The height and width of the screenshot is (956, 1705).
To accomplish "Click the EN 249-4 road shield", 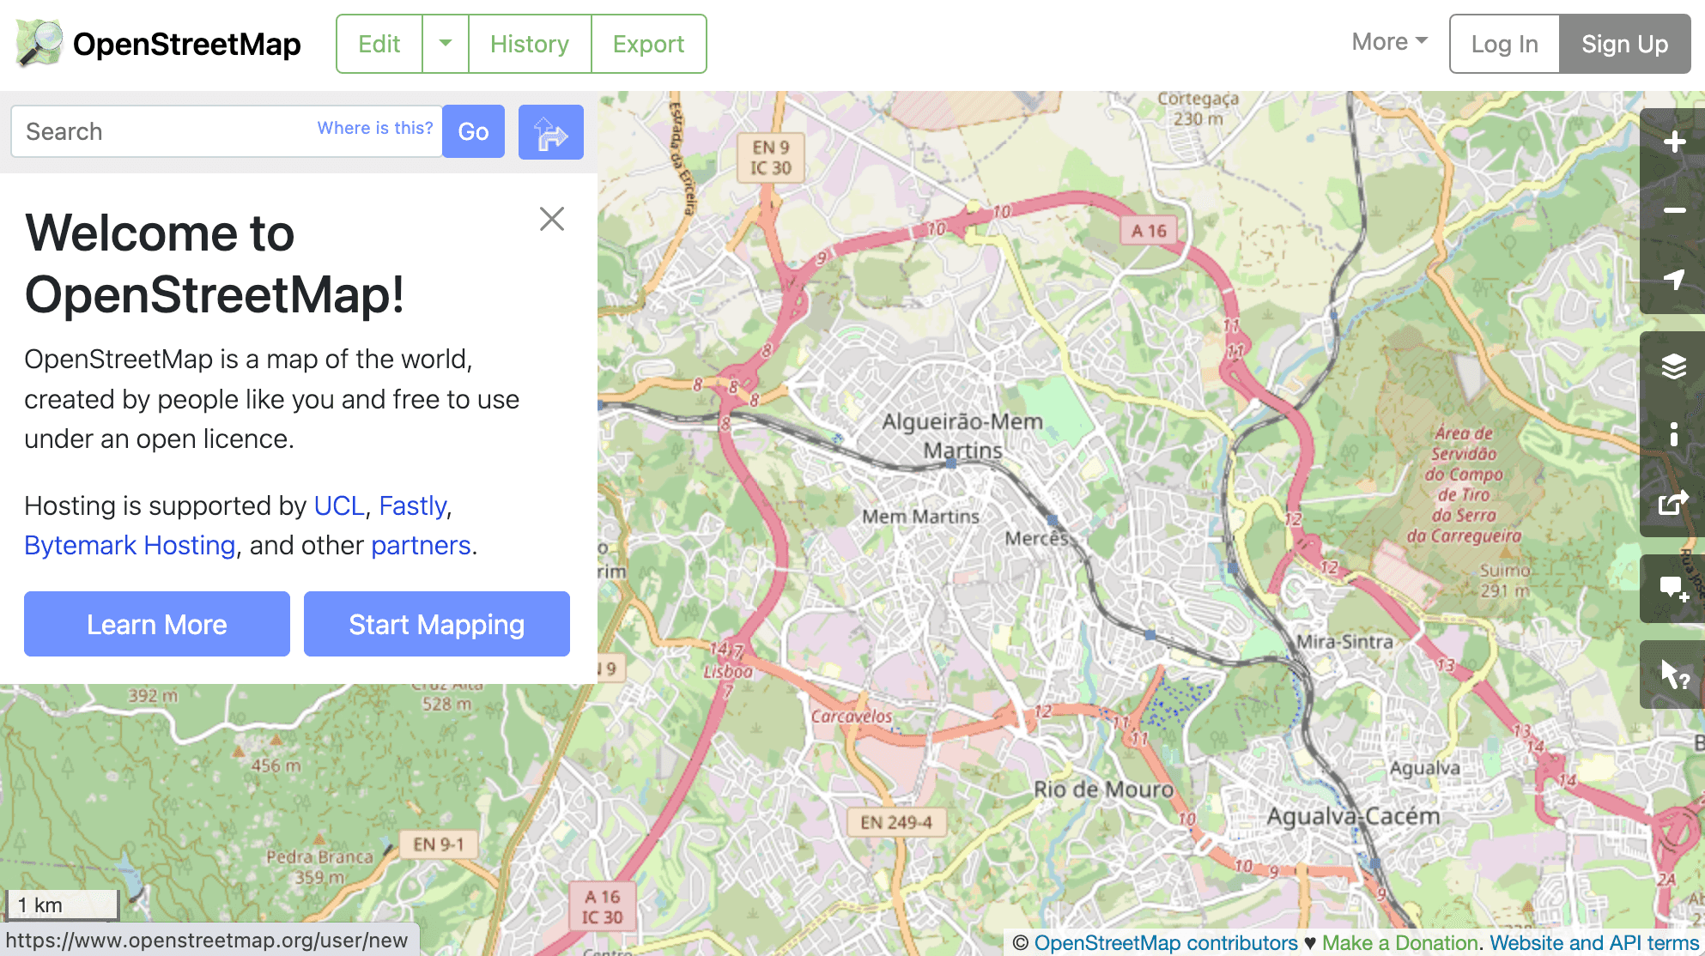I will (896, 822).
